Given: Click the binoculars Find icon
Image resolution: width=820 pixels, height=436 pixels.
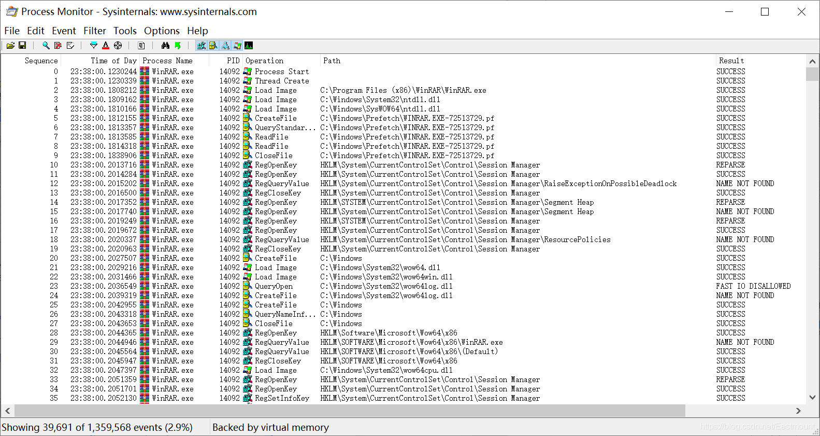Looking at the screenshot, I should [x=165, y=46].
